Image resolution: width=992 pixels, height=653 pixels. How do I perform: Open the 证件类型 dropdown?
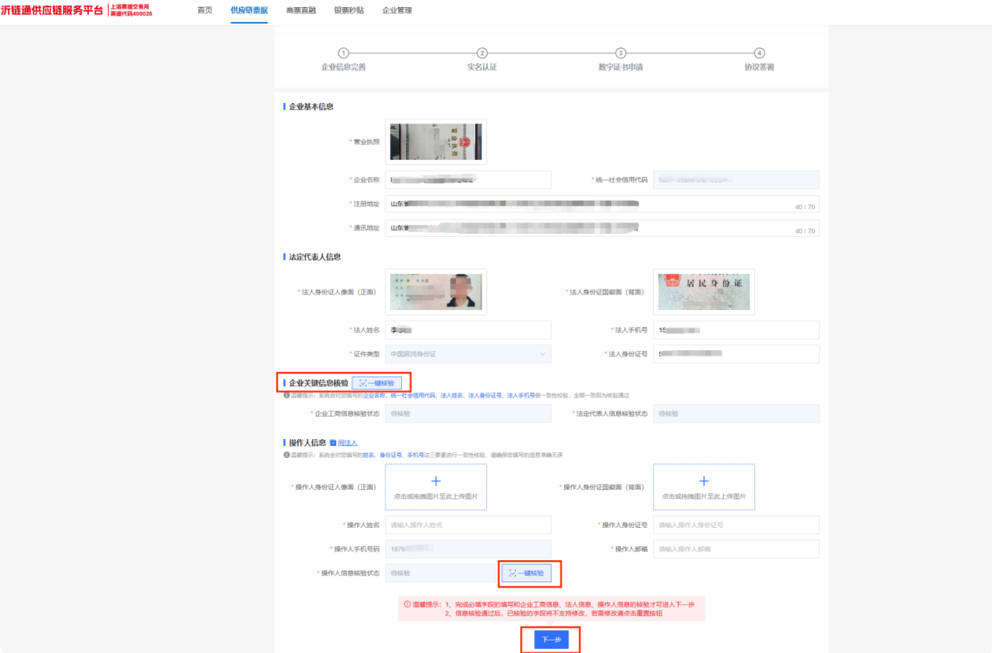(468, 354)
